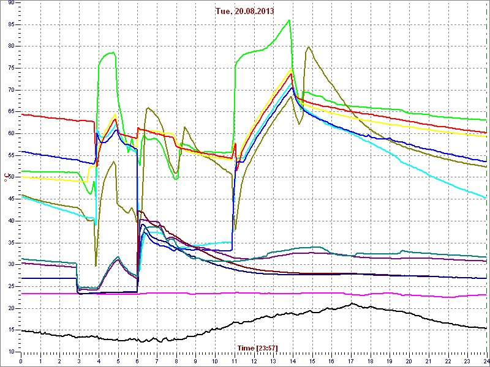The image size is (490, 367).
Task: Click hour 22 on the time axis
Action: (x=448, y=361)
